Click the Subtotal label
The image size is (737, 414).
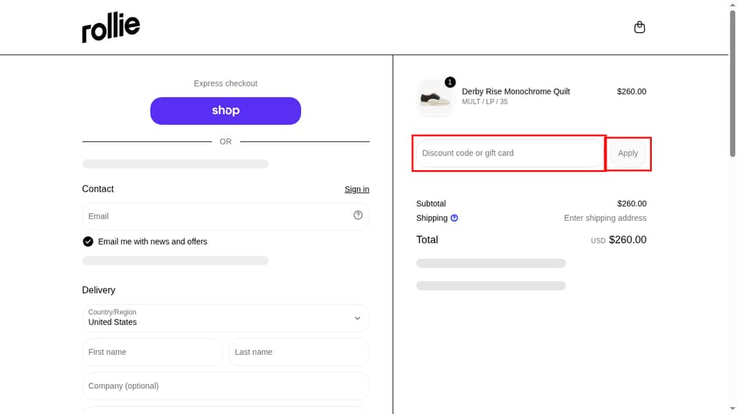[431, 204]
